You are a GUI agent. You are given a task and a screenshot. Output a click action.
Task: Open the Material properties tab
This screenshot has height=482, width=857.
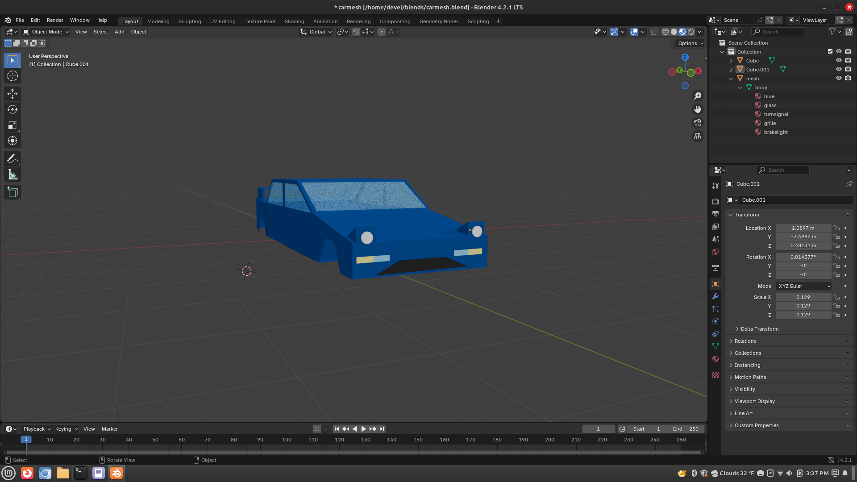[x=716, y=359]
